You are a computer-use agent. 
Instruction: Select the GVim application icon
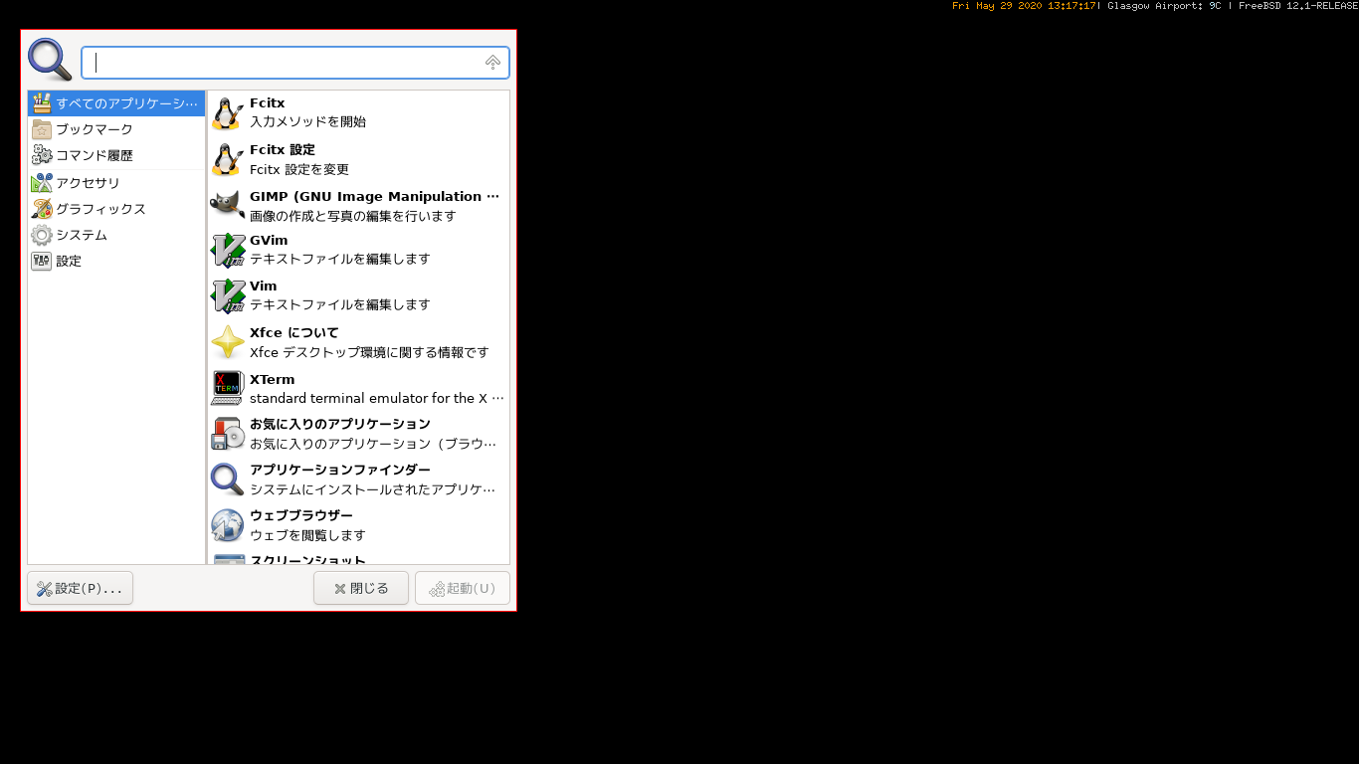(227, 250)
